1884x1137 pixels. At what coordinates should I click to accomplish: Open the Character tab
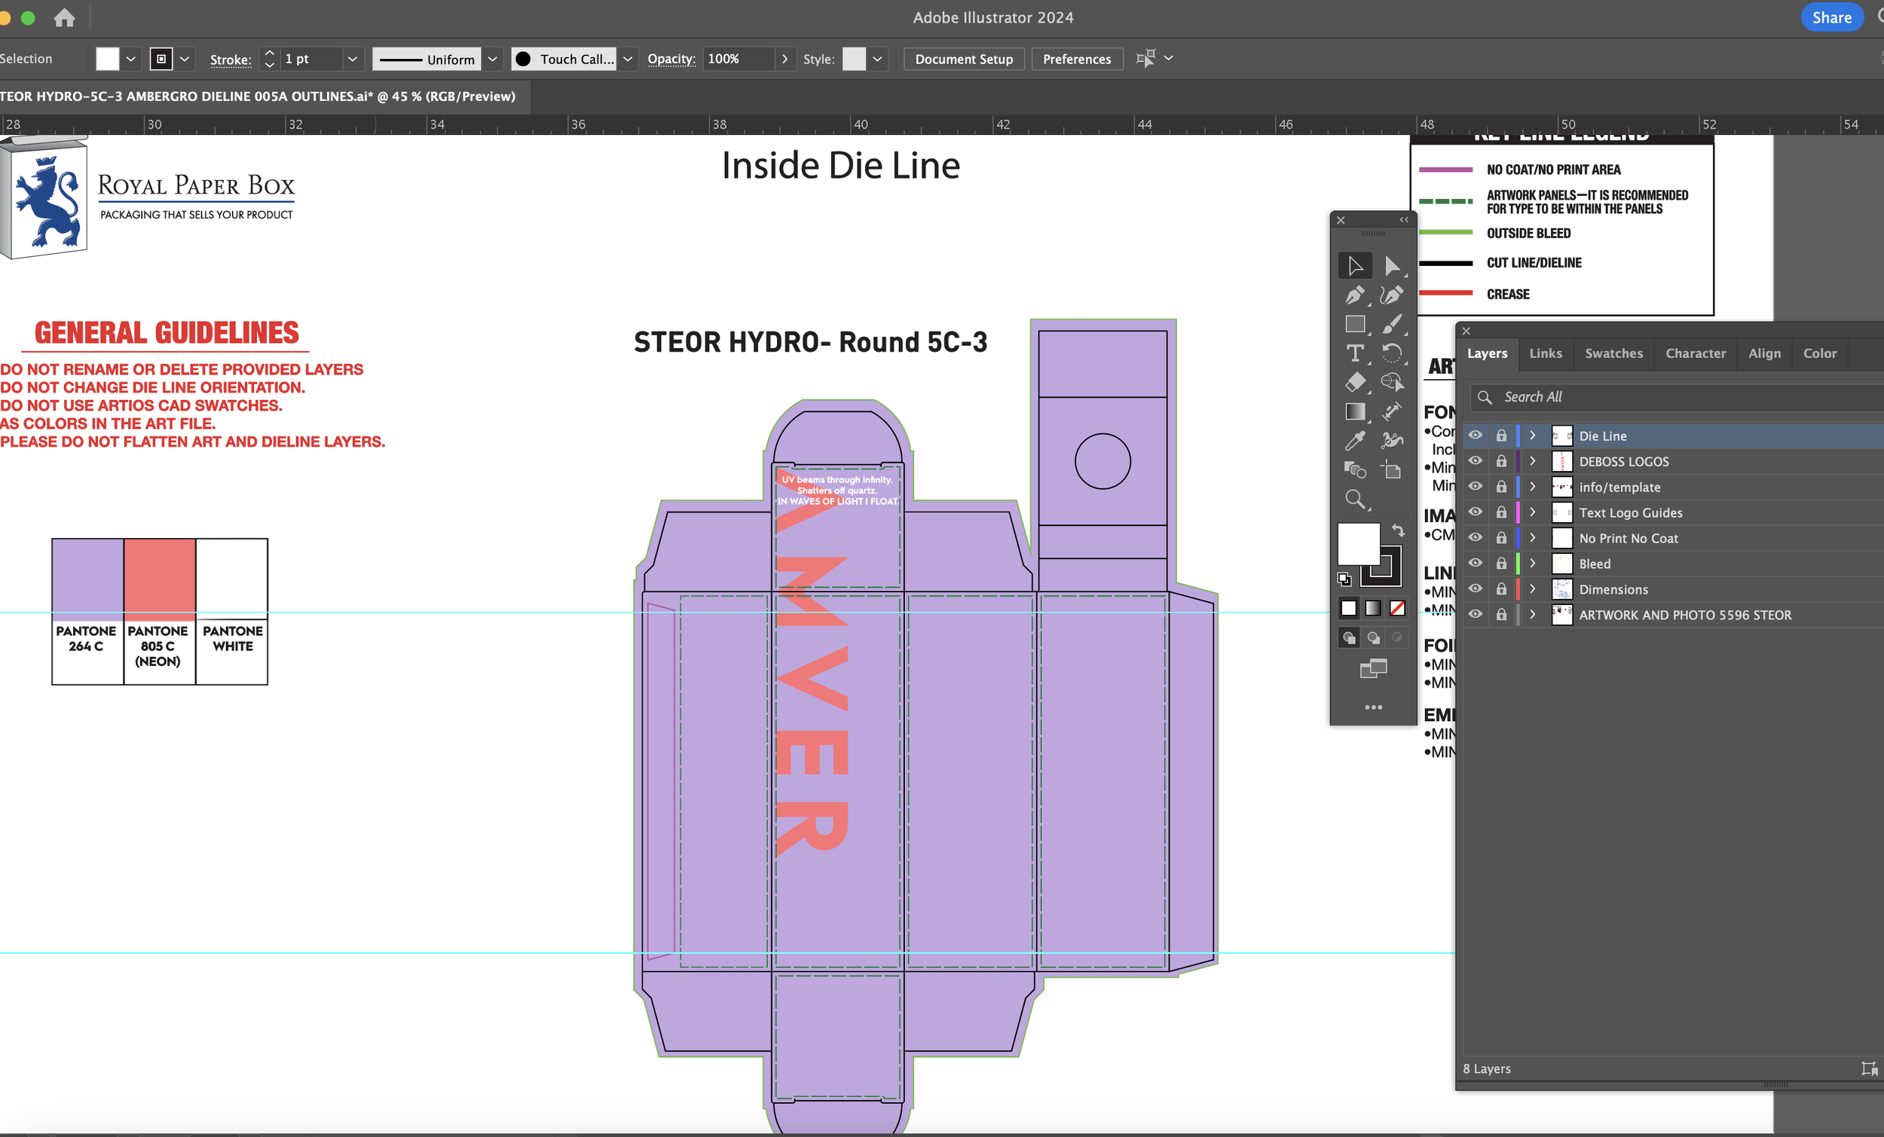tap(1695, 353)
